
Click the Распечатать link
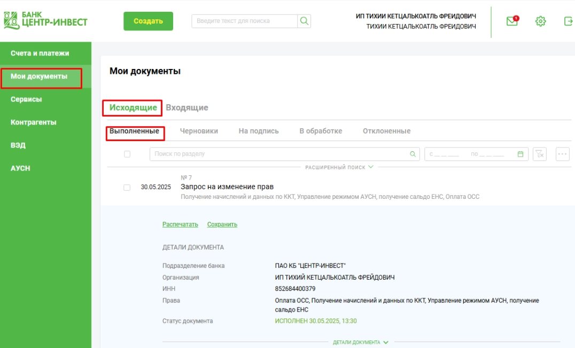click(180, 225)
